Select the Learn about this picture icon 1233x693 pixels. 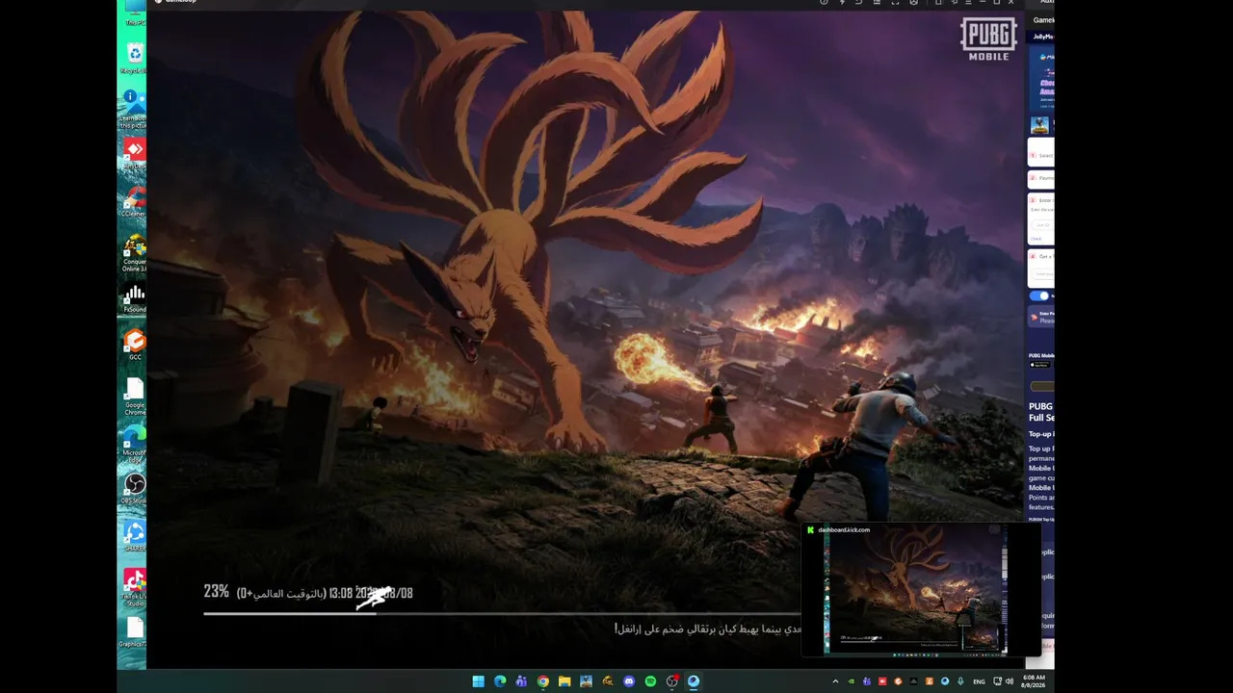click(133, 108)
